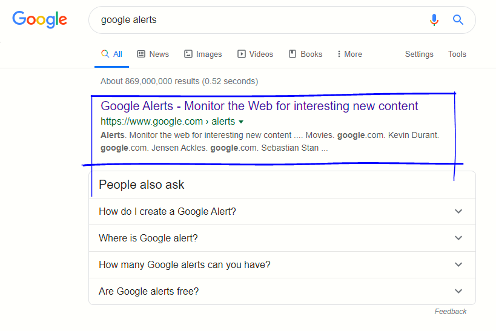Screen dimensions: 496x331
Task: Select the Videos tab play icon
Action: pos(242,54)
